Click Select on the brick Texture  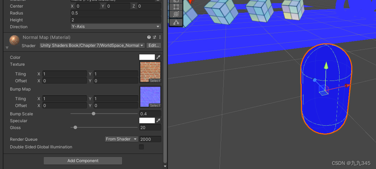[x=155, y=81]
